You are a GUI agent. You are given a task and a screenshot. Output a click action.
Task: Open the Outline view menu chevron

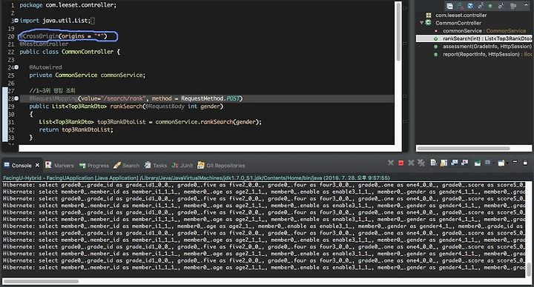(526, 4)
